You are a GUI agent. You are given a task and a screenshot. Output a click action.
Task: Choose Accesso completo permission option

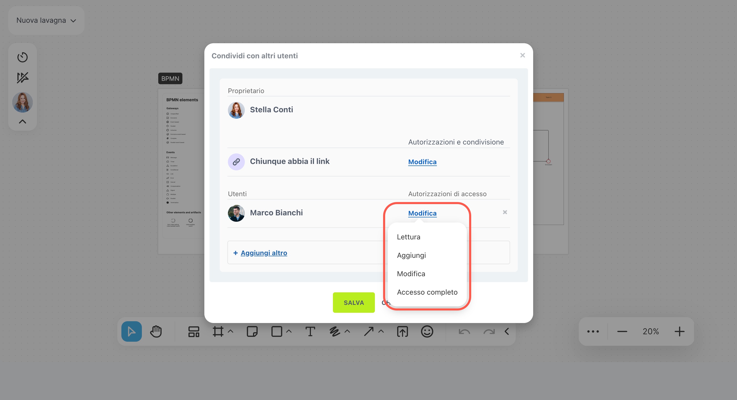click(x=427, y=292)
